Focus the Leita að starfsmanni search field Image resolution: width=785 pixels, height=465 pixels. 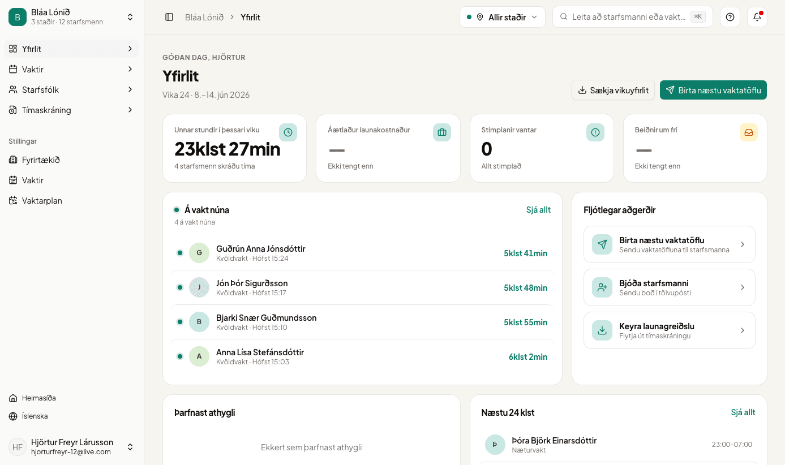[632, 17]
